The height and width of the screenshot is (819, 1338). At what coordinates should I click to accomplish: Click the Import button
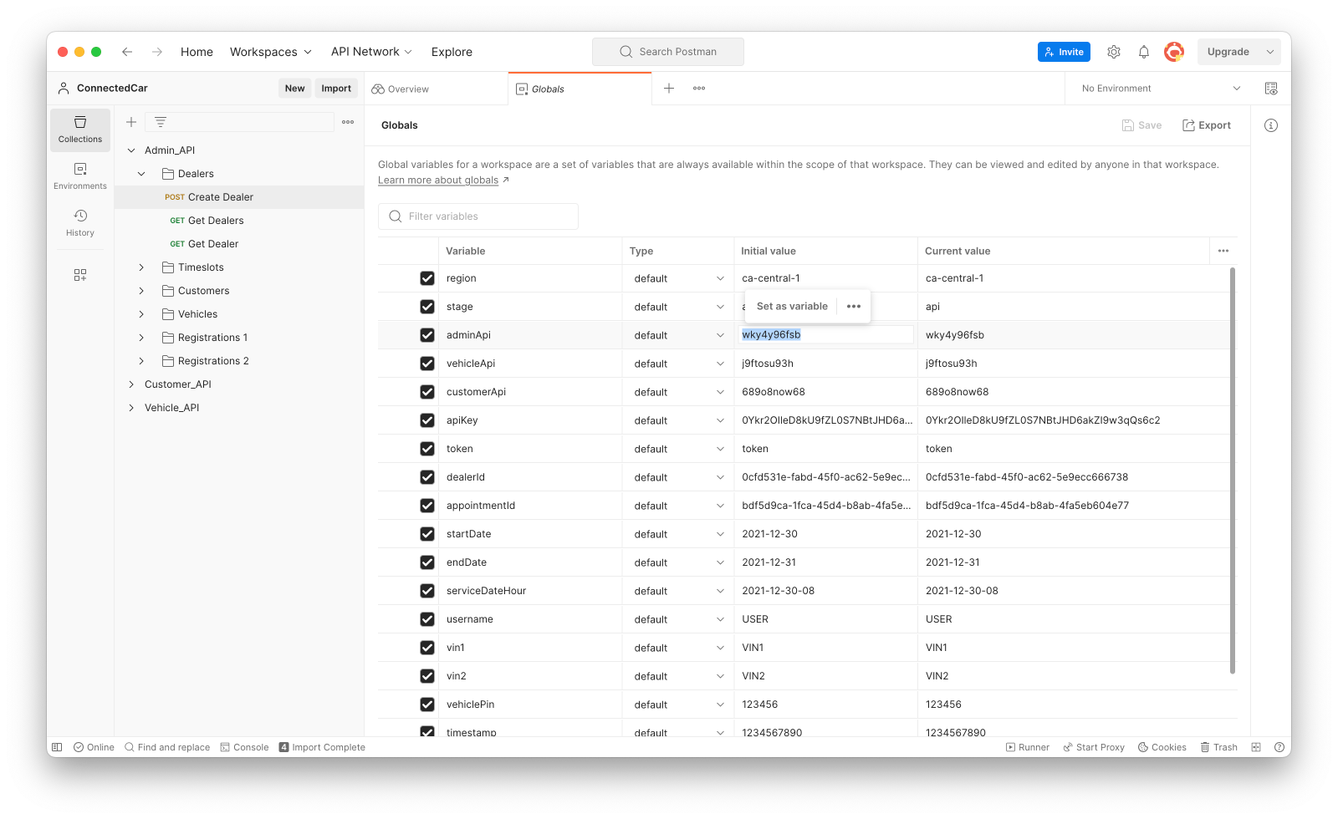[336, 89]
